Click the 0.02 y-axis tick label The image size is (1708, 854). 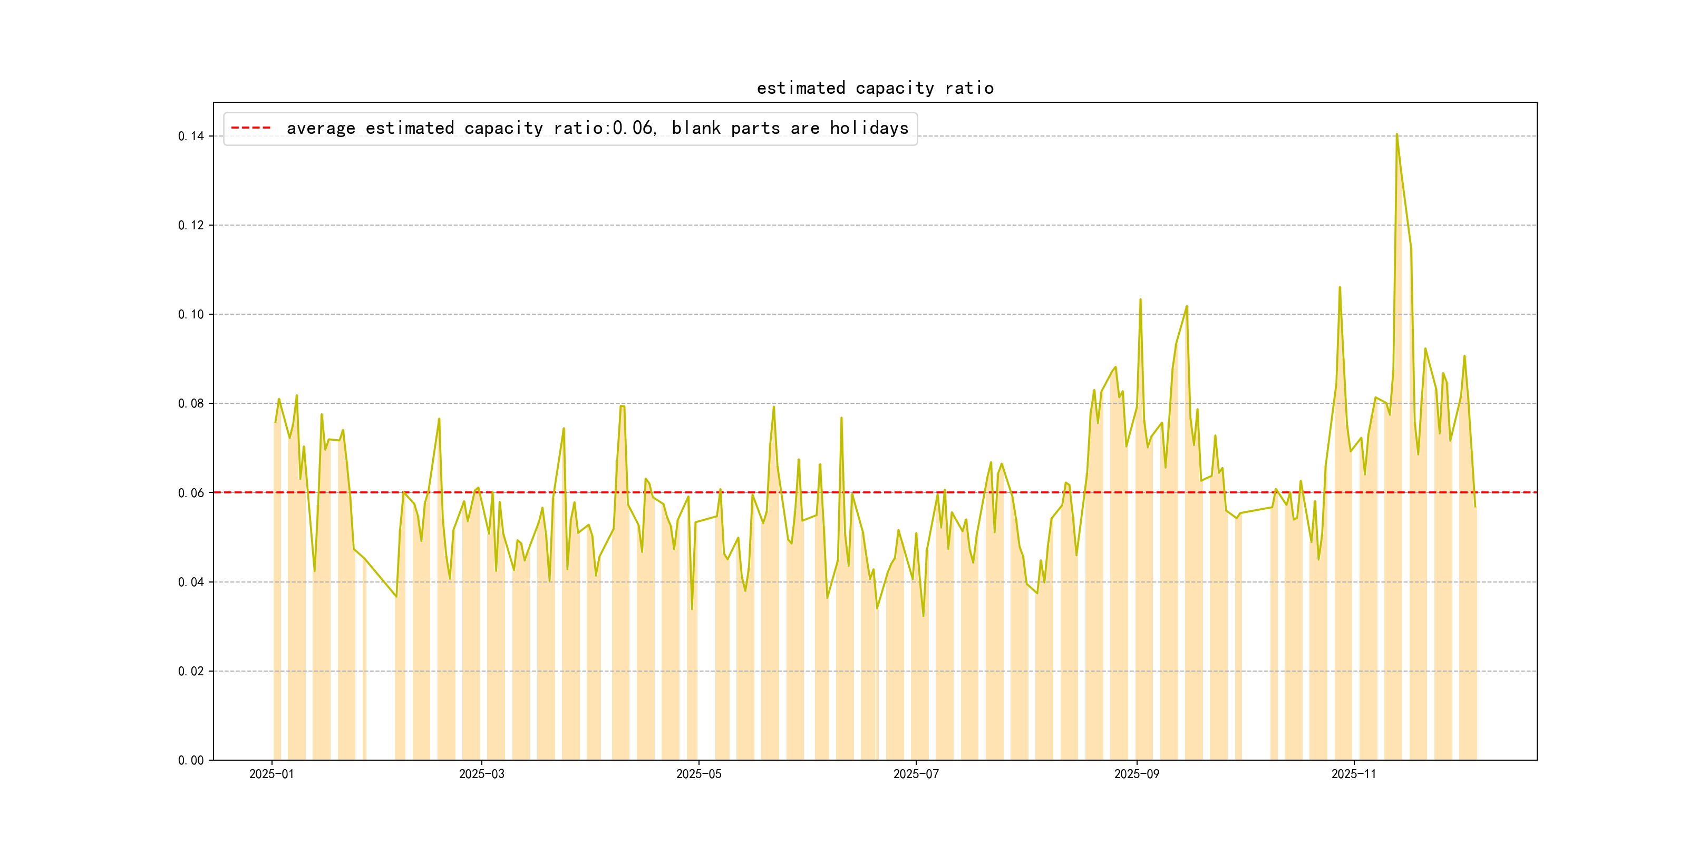[x=190, y=671]
